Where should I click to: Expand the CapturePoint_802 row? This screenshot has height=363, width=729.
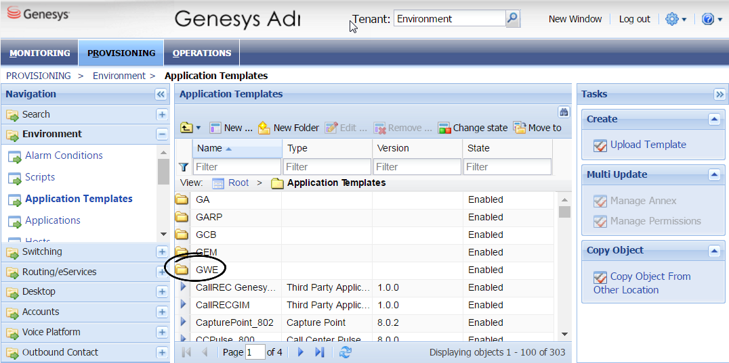[183, 322]
